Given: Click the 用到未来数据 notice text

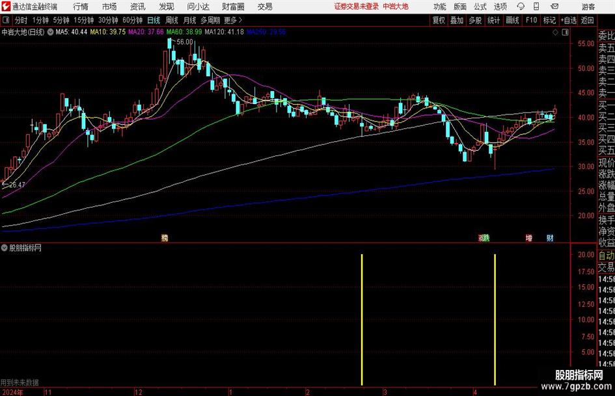Looking at the screenshot, I should click(20, 382).
